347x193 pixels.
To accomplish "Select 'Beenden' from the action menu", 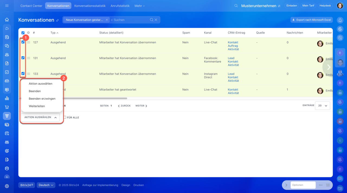I will (x=35, y=91).
